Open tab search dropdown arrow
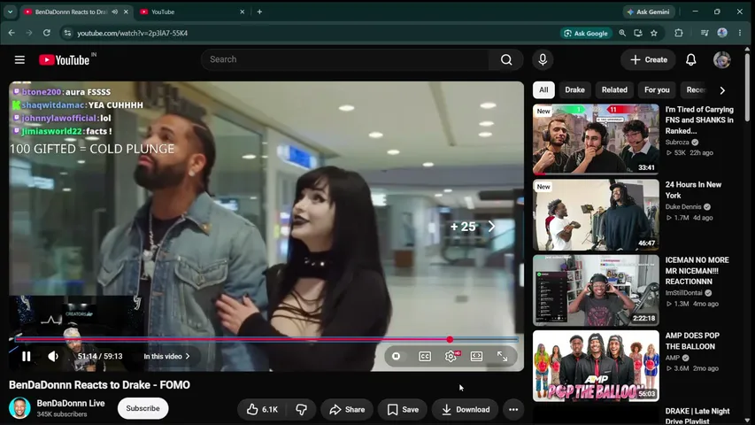This screenshot has width=755, height=425. (x=10, y=12)
